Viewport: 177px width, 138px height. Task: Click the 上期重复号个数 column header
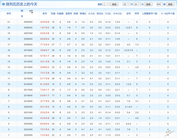[x=150, y=14]
